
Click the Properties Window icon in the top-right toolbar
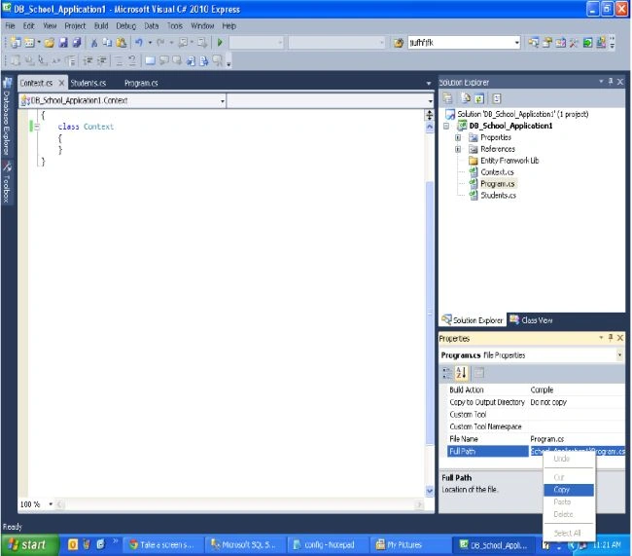pyautogui.click(x=547, y=43)
